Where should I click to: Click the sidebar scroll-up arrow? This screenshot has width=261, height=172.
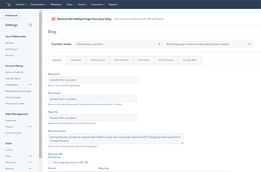coord(40,11)
